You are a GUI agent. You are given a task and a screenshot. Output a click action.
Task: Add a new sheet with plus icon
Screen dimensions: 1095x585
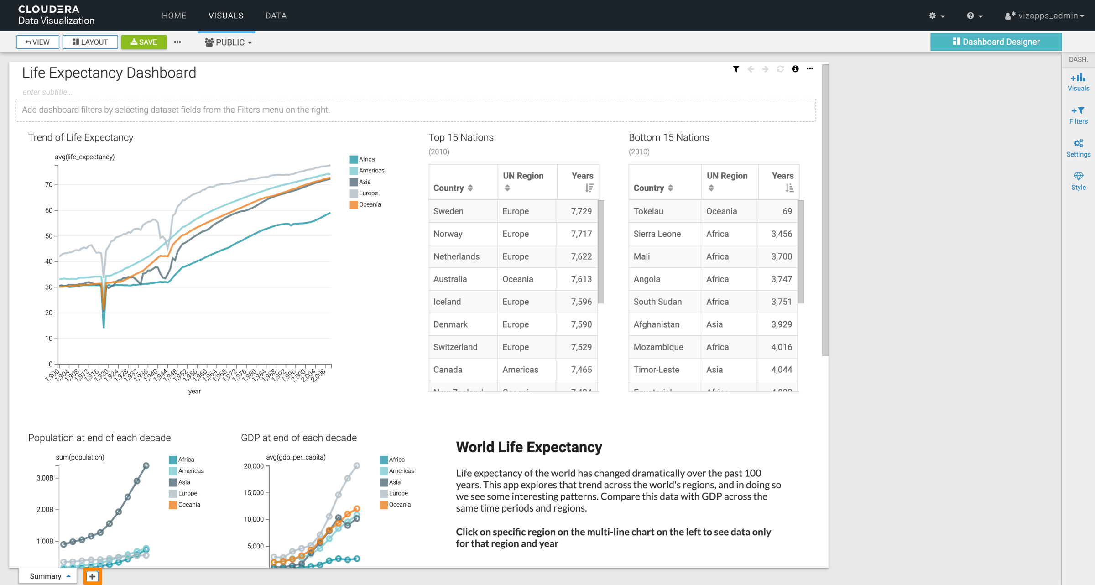click(x=92, y=576)
